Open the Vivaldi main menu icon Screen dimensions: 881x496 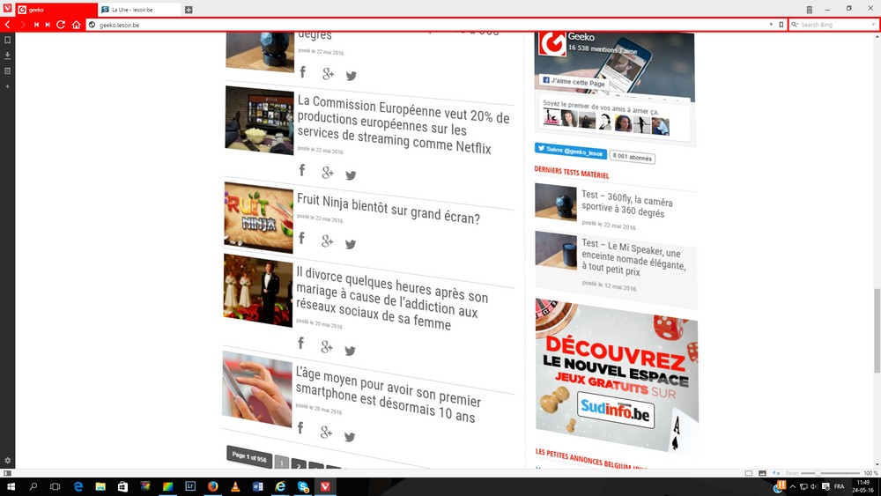[7, 9]
